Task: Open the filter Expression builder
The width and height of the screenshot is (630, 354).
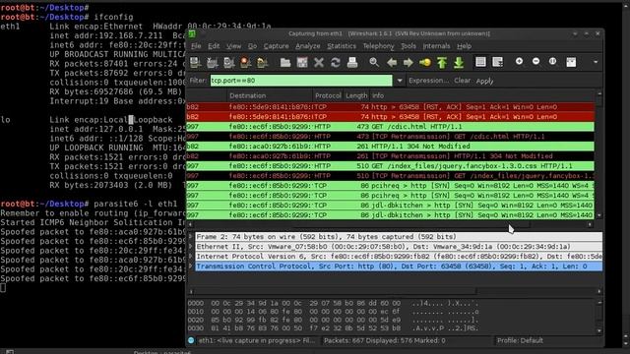Action: pyautogui.click(x=428, y=81)
